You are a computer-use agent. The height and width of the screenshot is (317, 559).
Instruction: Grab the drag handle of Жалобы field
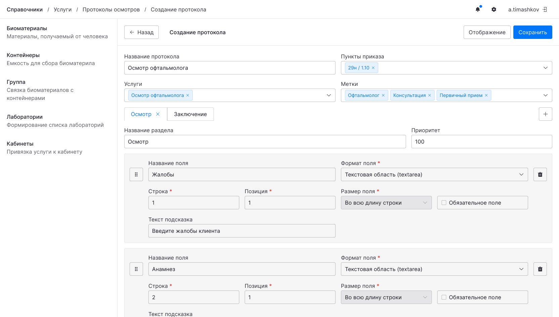[136, 174]
